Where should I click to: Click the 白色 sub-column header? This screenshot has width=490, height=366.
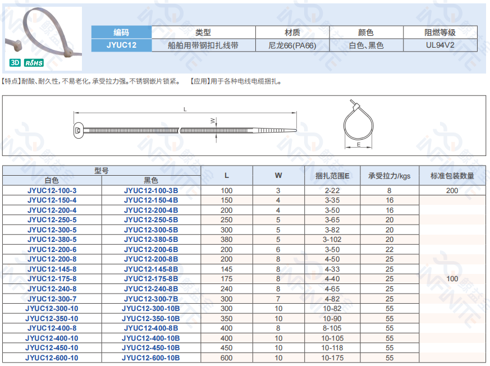click(52, 180)
